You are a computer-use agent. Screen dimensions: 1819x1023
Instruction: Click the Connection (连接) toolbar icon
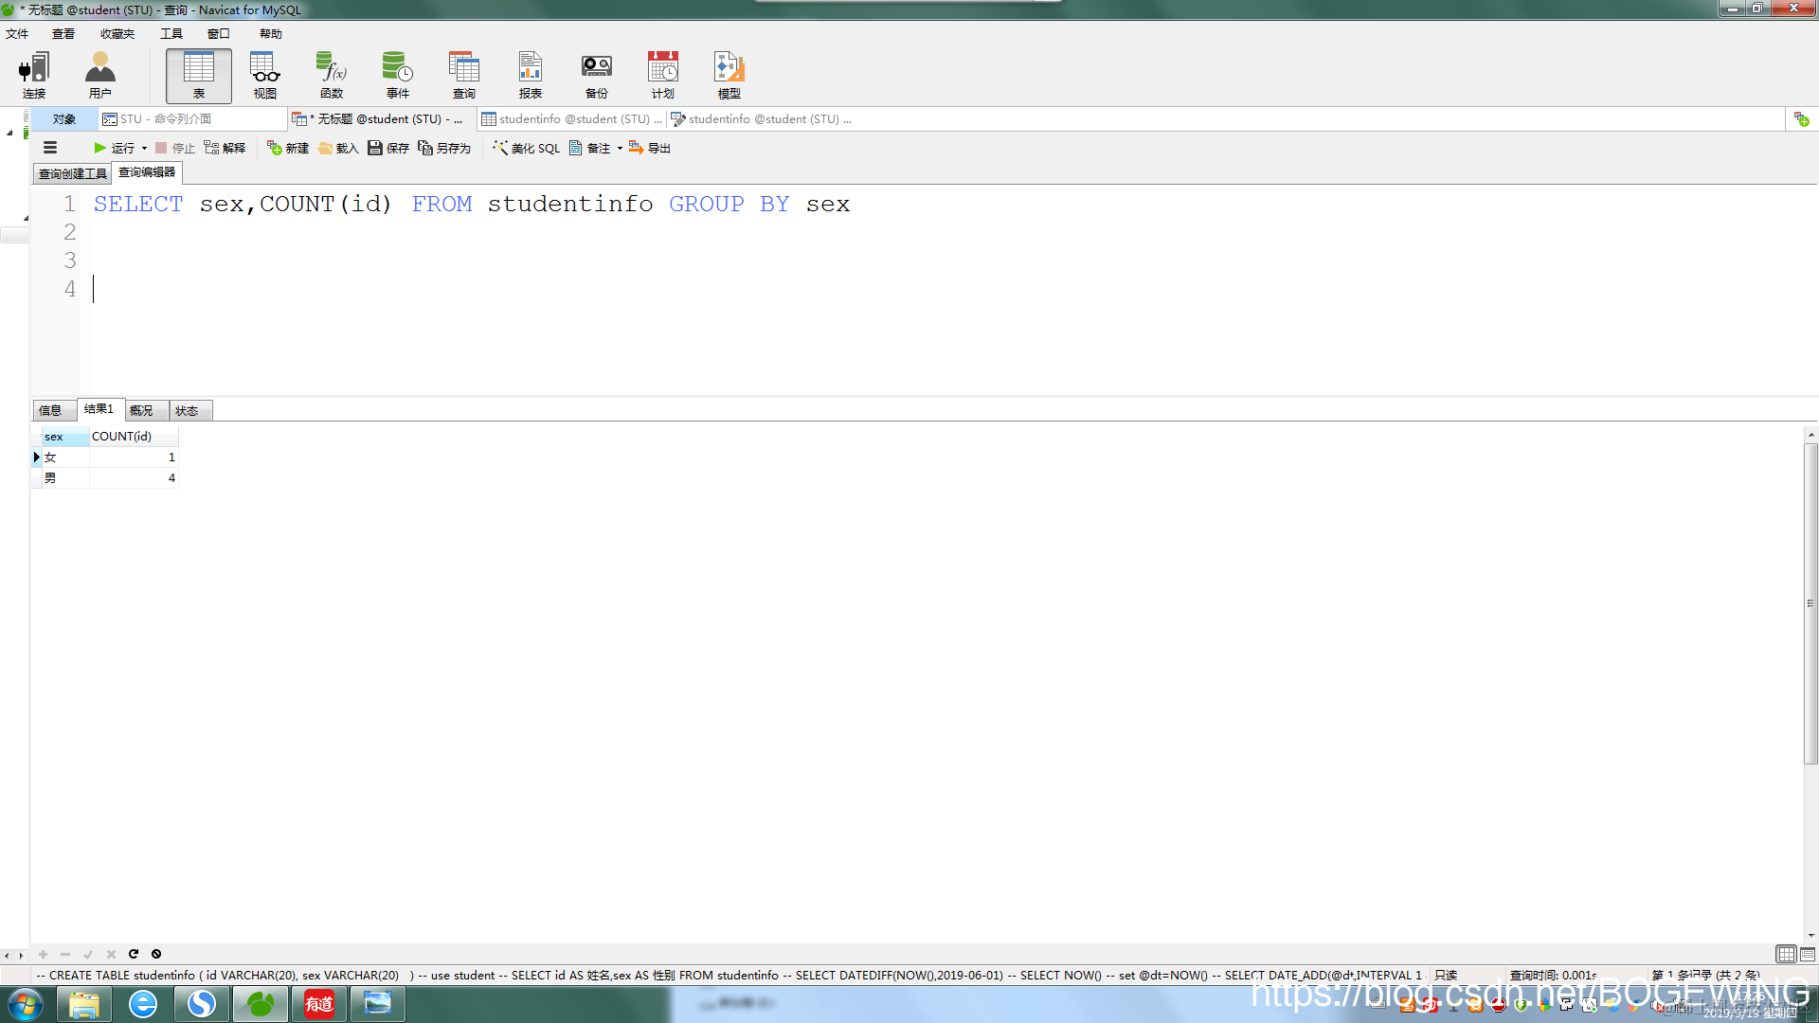pyautogui.click(x=34, y=76)
